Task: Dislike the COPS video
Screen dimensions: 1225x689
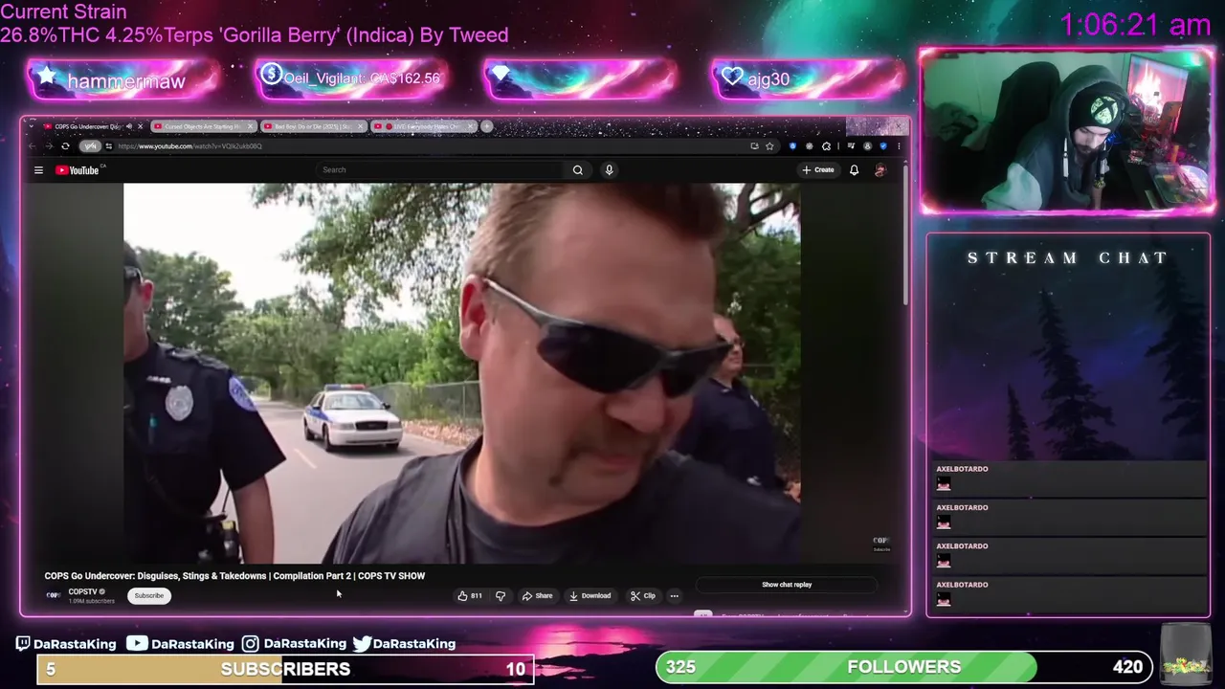Action: click(x=500, y=596)
